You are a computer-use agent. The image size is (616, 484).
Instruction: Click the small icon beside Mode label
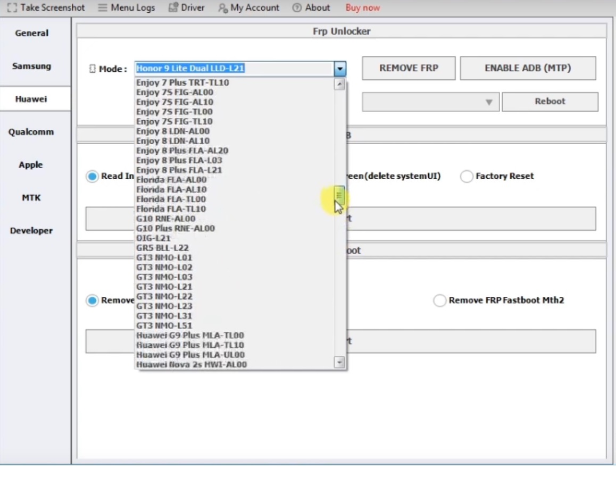point(93,69)
